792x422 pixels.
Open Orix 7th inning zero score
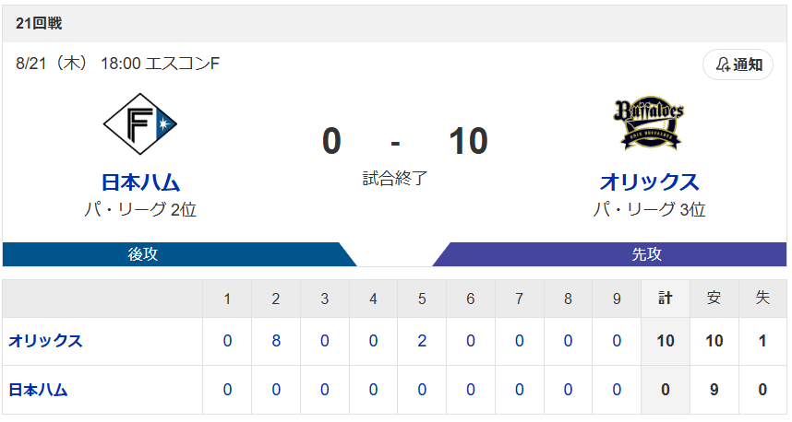click(x=520, y=341)
